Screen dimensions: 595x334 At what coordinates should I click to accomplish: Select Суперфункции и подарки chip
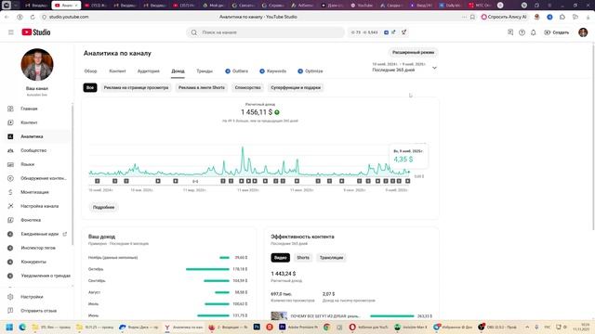pos(296,88)
